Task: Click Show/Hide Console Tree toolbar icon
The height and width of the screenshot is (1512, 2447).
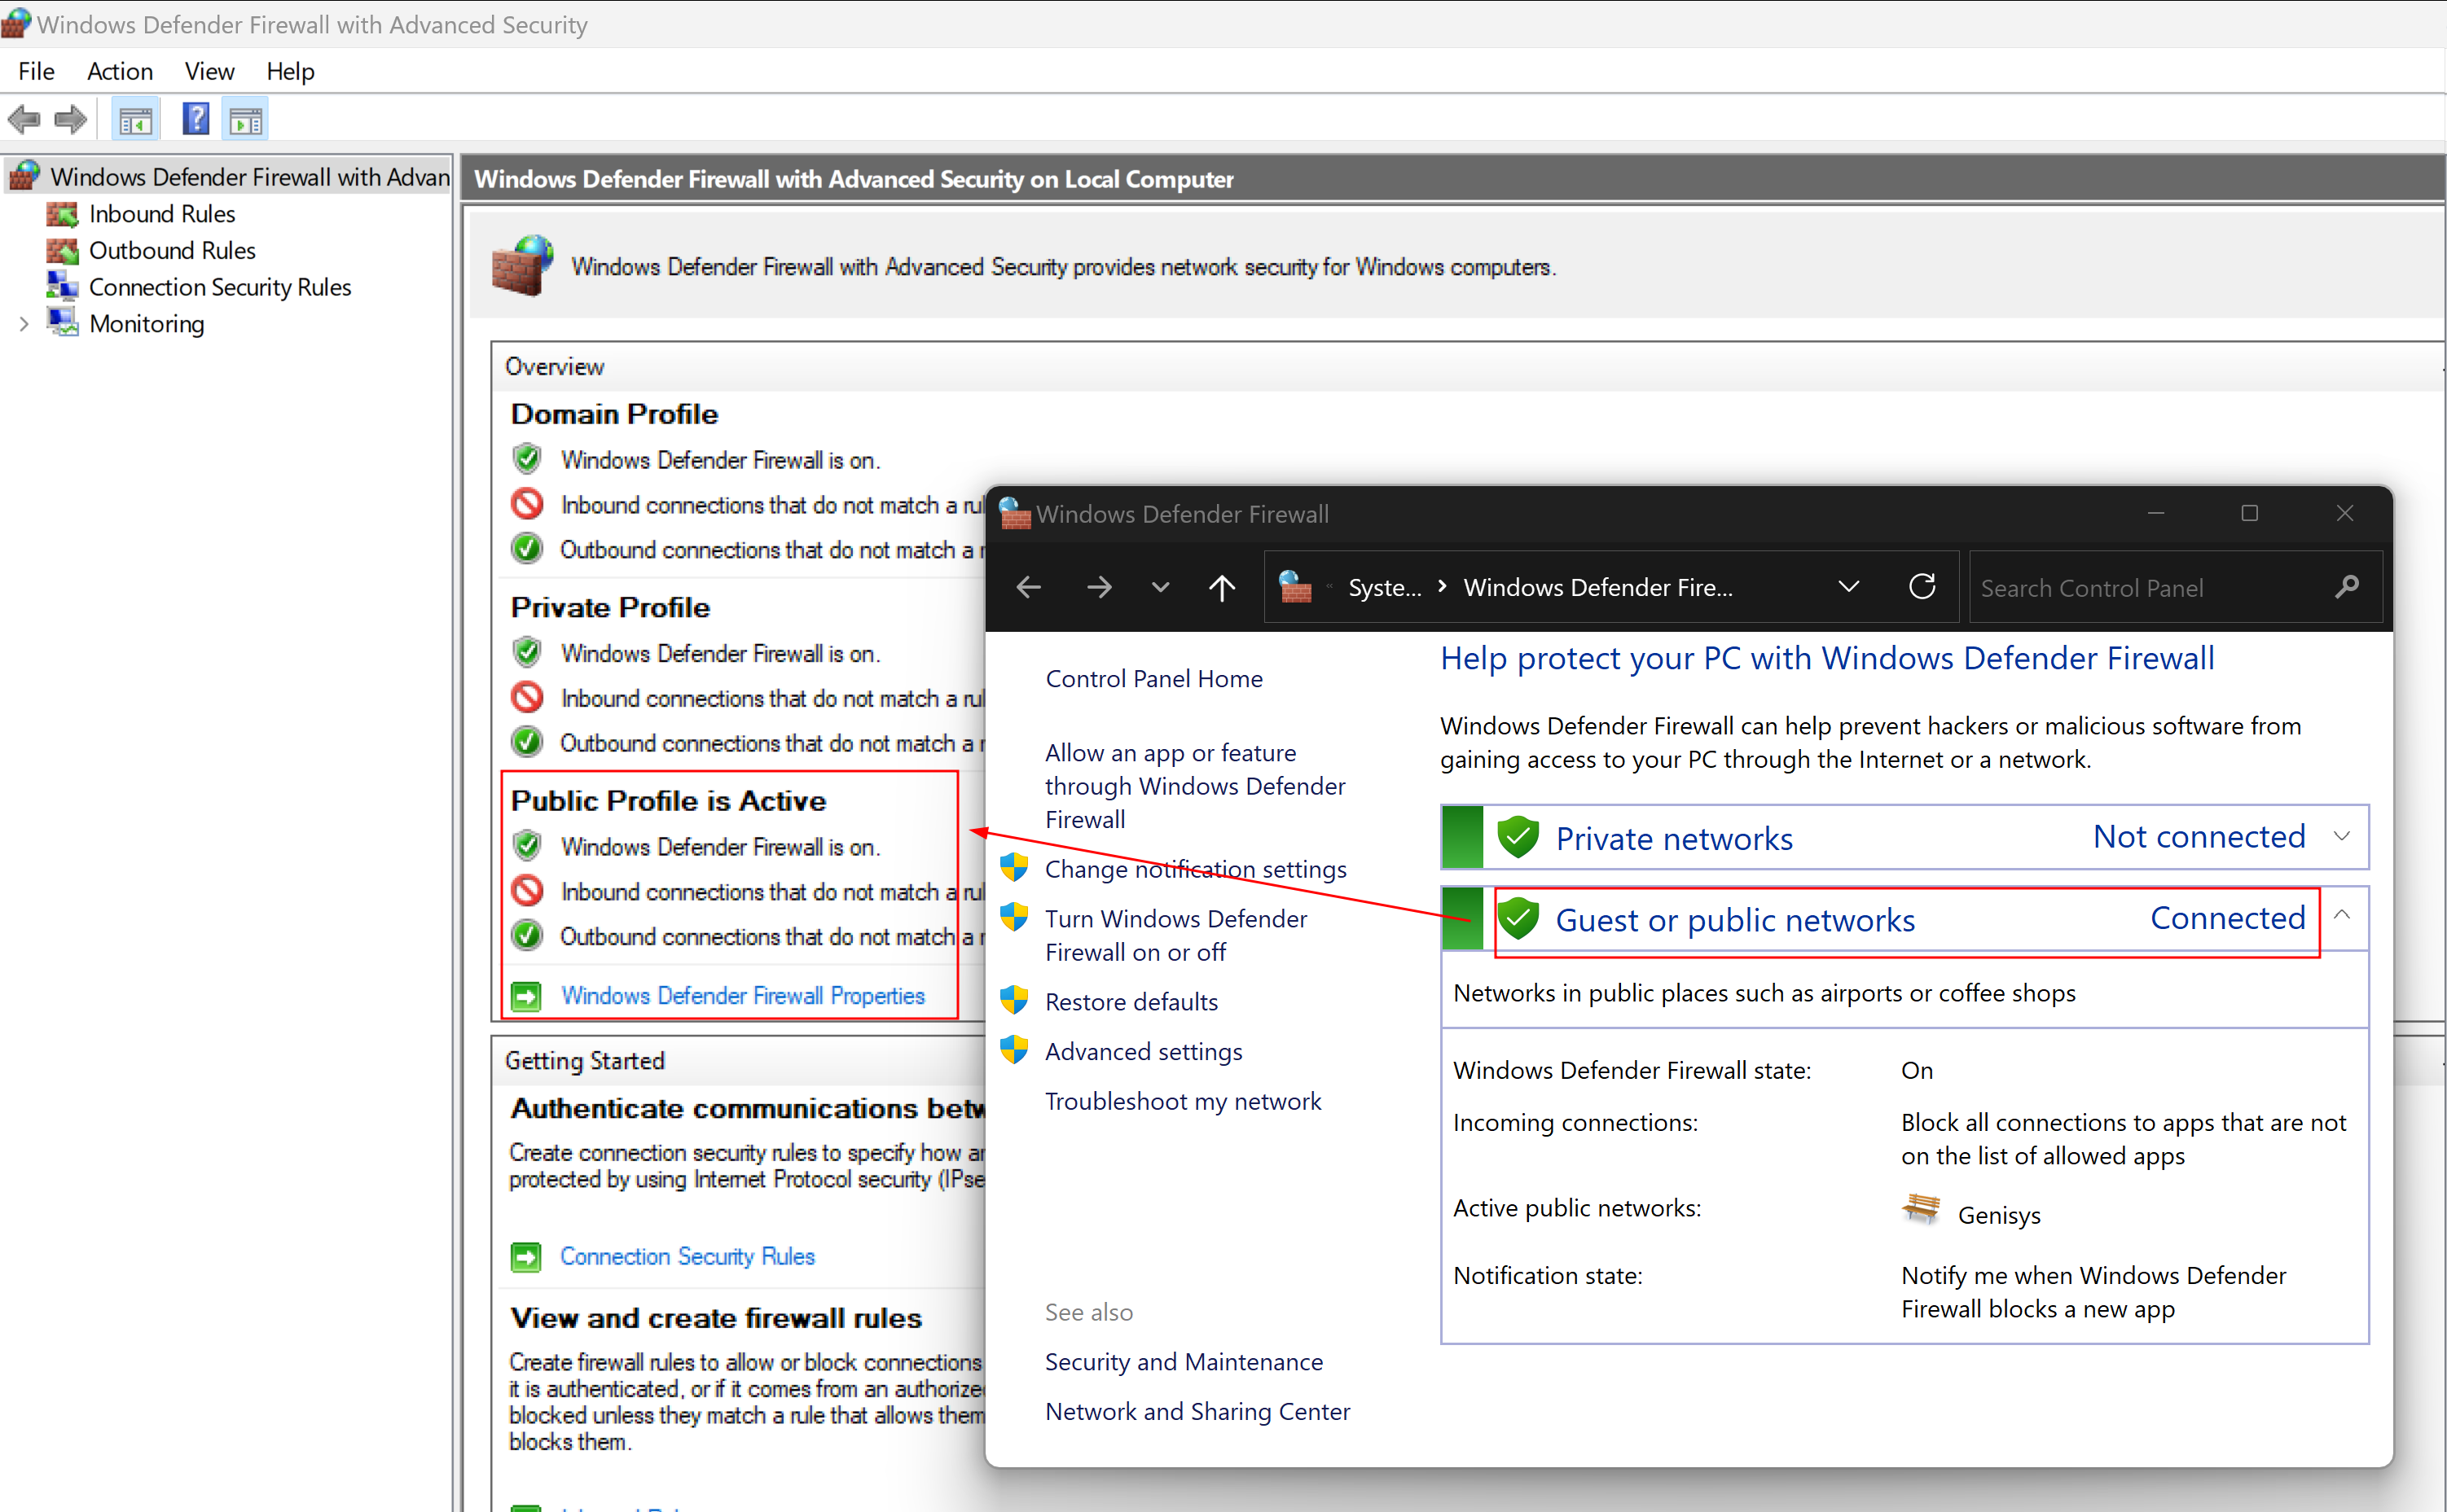Action: point(136,120)
